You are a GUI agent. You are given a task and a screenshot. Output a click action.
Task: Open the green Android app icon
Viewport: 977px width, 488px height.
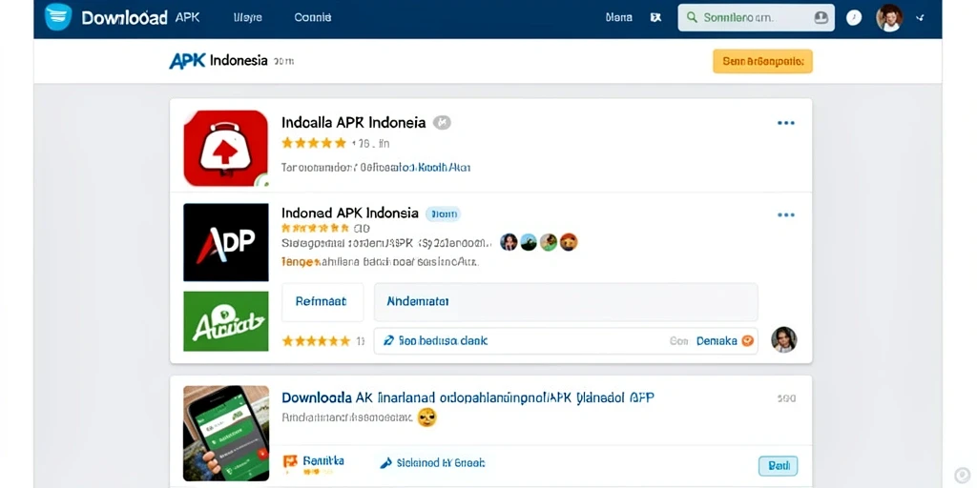pyautogui.click(x=225, y=321)
